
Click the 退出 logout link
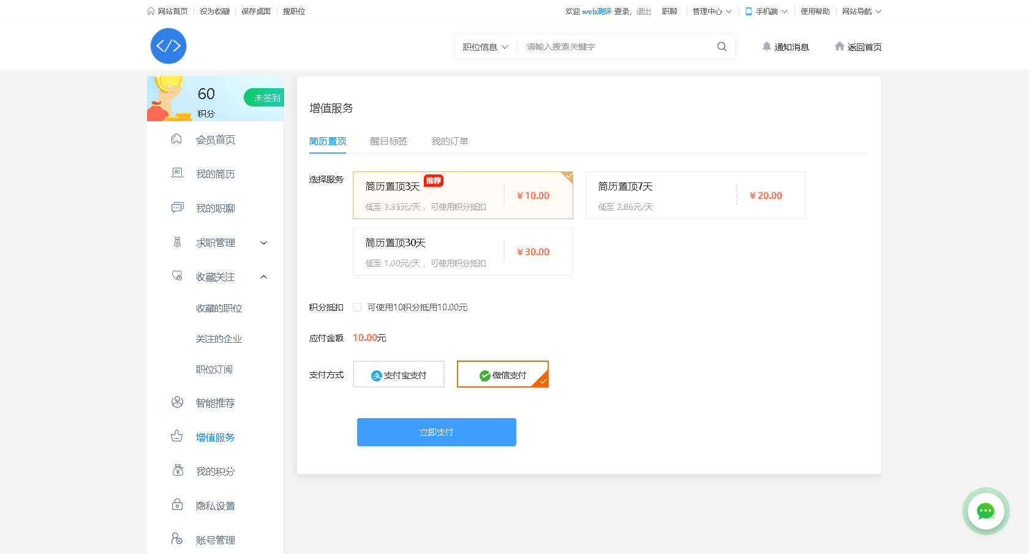[643, 11]
